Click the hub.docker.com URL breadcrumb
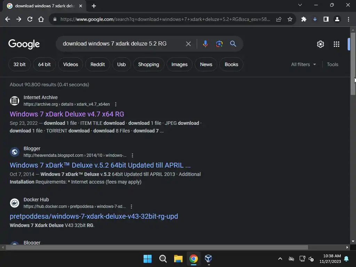356x267 pixels. [74, 207]
